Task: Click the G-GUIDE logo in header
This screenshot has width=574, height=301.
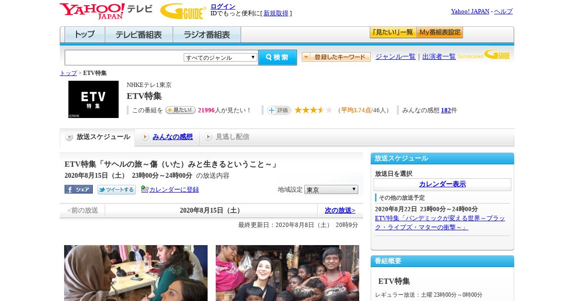Action: click(183, 11)
